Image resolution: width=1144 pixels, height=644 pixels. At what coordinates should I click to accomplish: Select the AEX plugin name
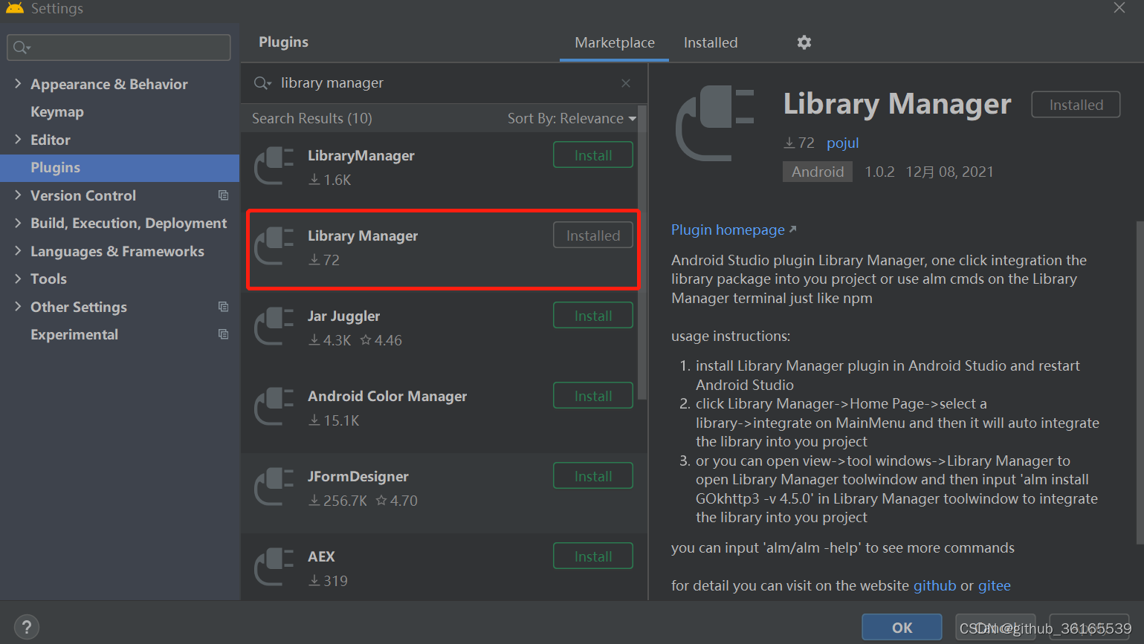pos(321,556)
